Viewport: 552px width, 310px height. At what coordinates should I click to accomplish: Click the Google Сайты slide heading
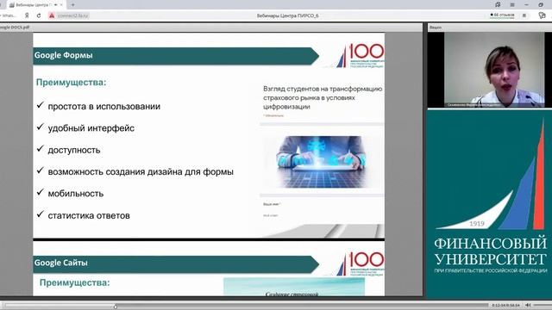click(x=61, y=263)
